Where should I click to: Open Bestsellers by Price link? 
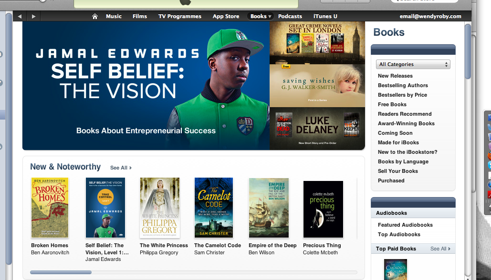click(x=402, y=95)
